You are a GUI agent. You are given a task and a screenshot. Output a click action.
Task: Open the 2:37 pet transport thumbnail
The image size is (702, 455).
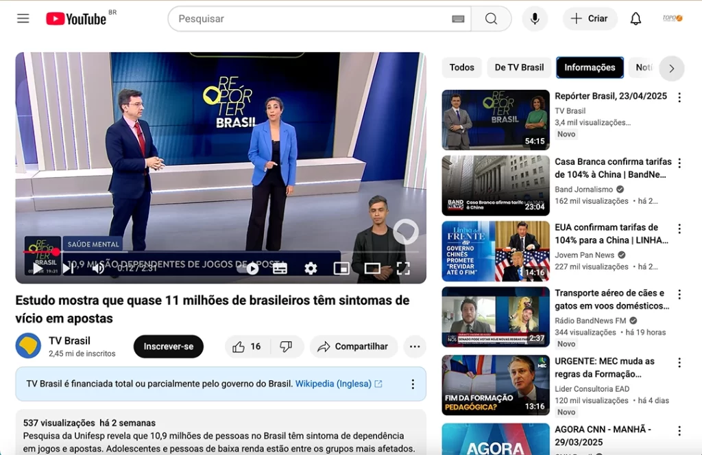coord(496,317)
